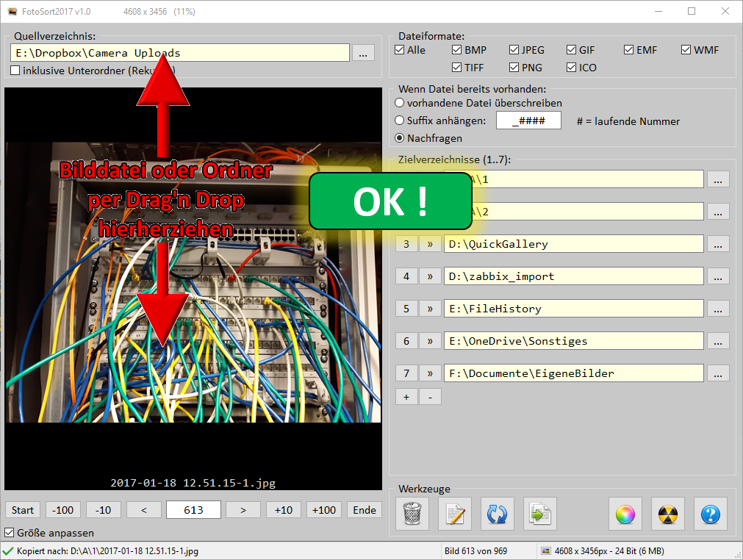Browse for the D:\QuickGallery target folder
Viewport: 743px width, 560px height.
pos(718,244)
